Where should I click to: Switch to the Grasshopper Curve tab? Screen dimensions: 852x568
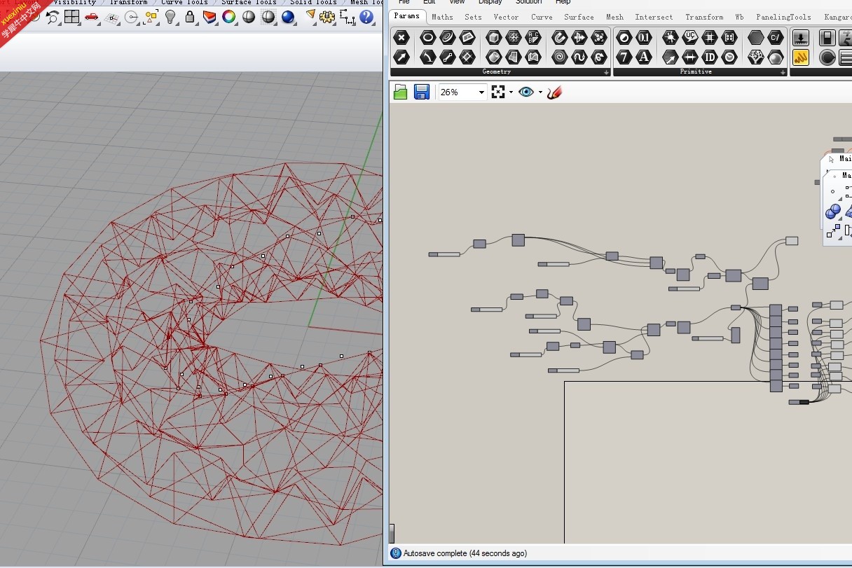click(x=542, y=17)
